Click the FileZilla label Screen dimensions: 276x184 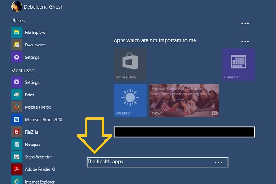coord(31,132)
